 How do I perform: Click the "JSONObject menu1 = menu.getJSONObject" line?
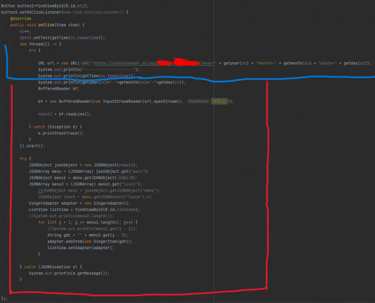[x=82, y=178]
